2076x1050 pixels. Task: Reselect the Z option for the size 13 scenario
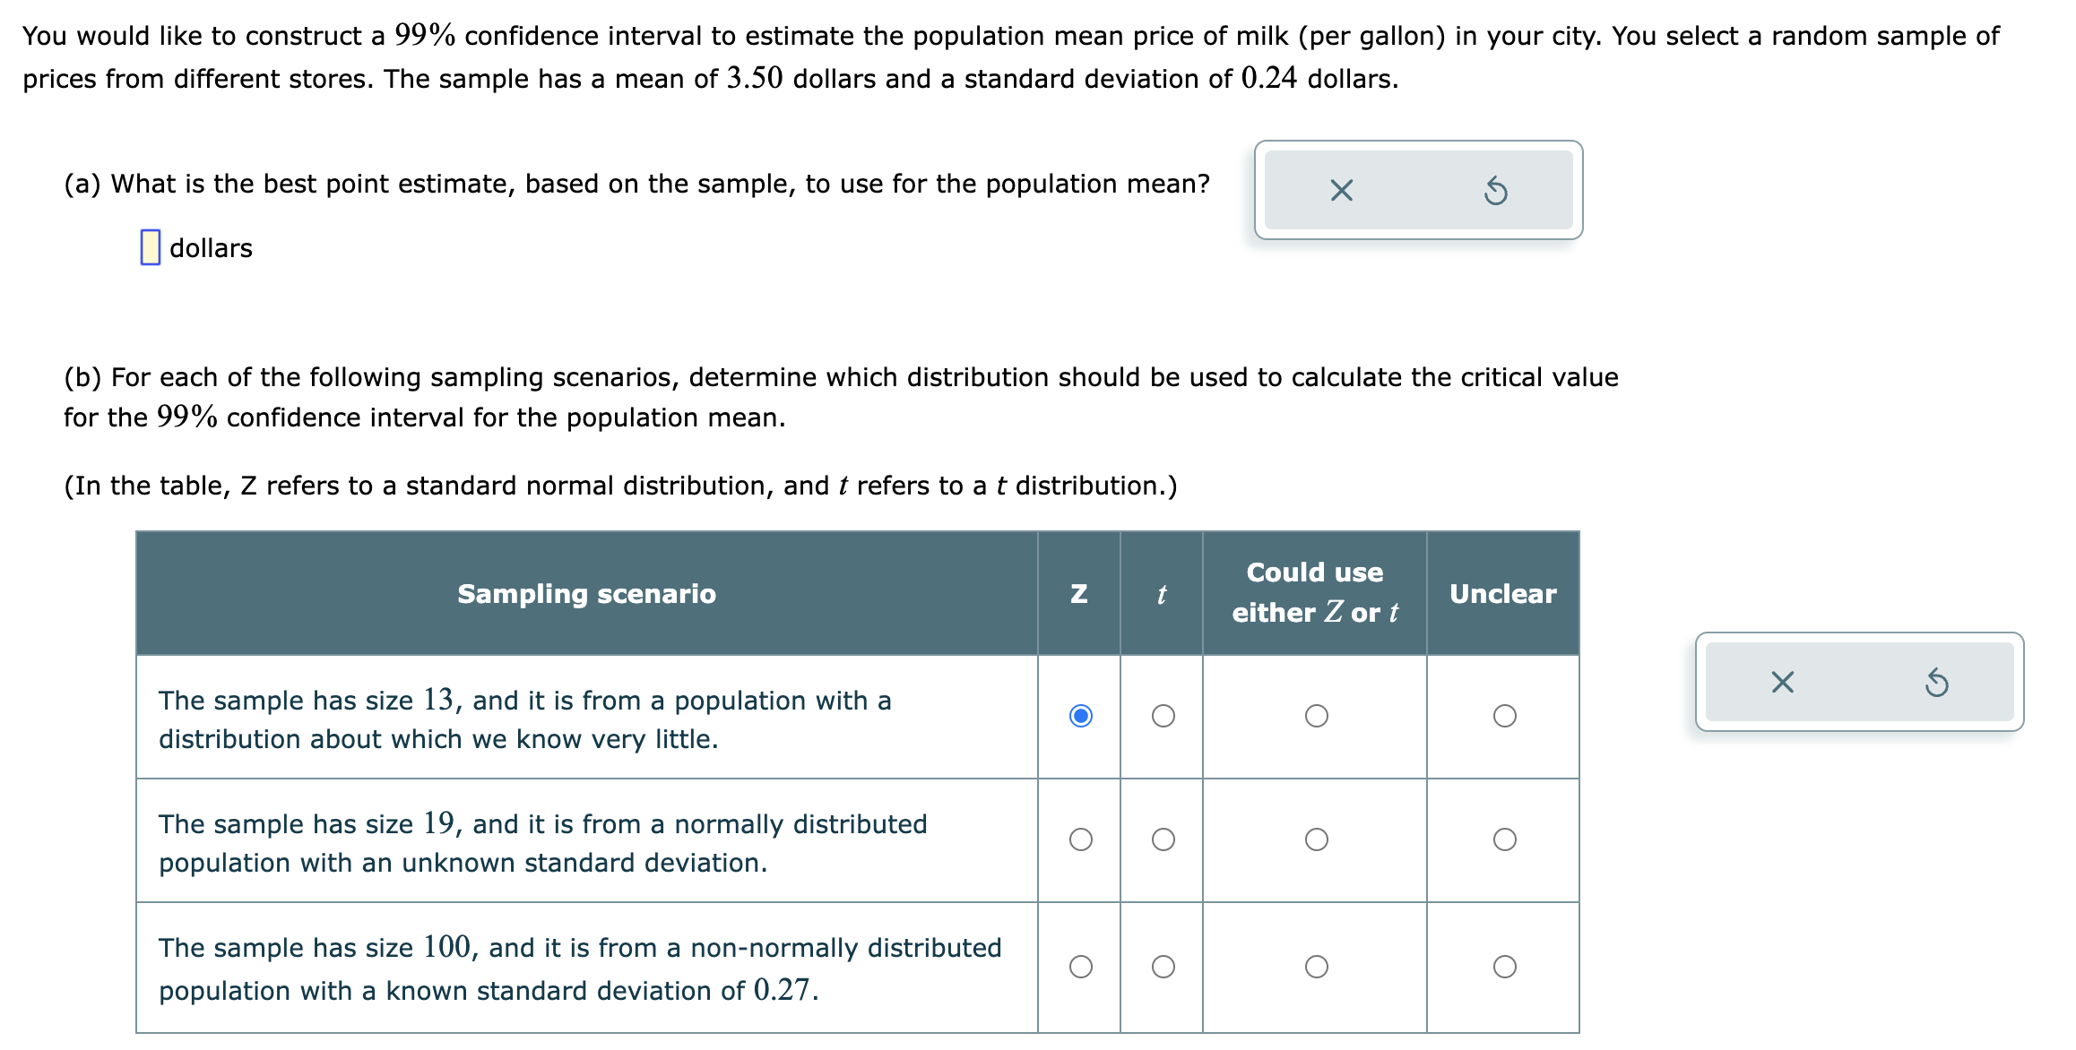[x=1080, y=715]
